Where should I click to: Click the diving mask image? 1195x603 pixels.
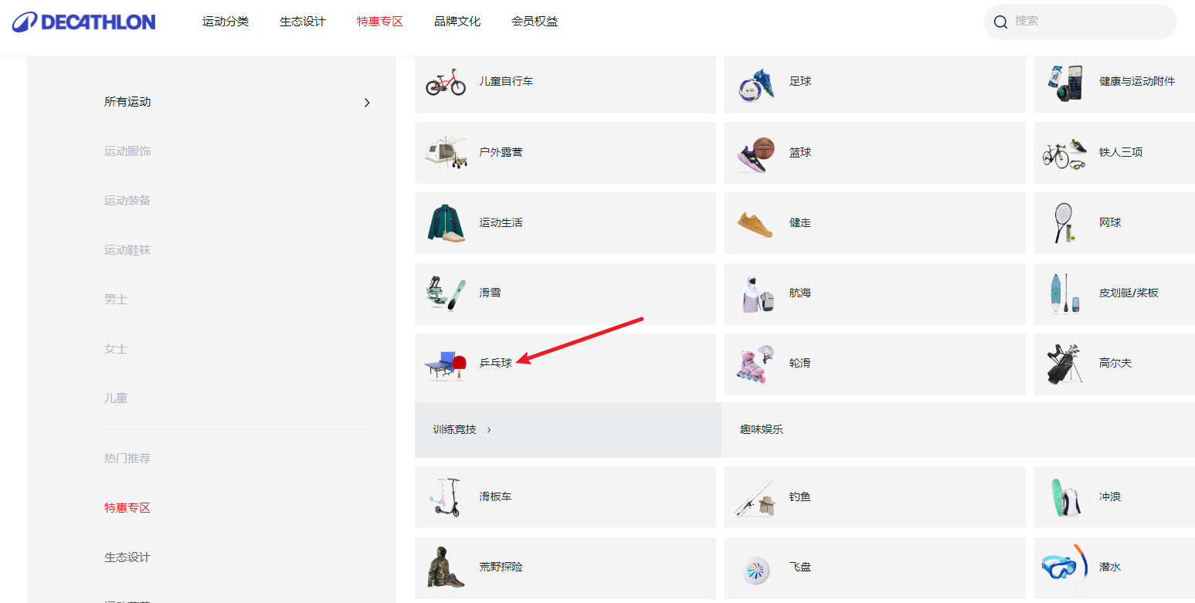point(1064,567)
